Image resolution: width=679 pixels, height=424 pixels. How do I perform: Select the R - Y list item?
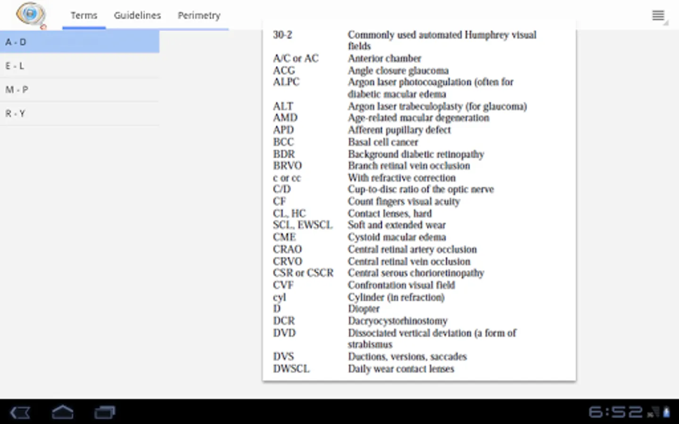(x=80, y=114)
